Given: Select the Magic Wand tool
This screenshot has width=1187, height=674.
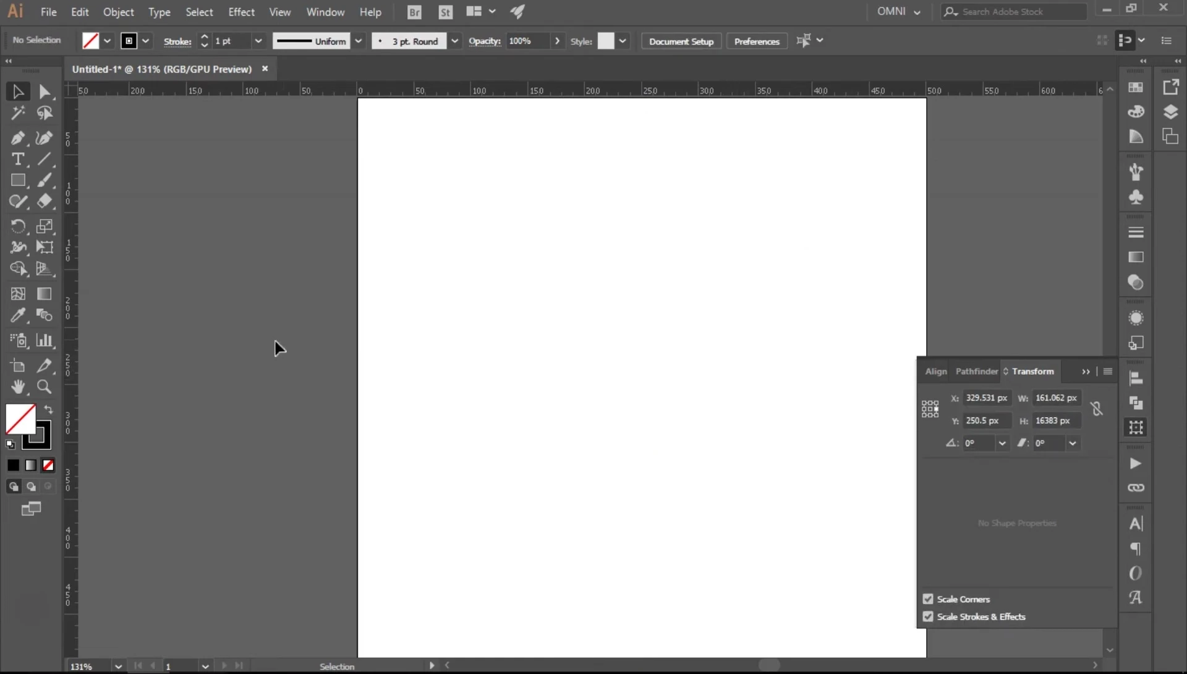Looking at the screenshot, I should 18,113.
